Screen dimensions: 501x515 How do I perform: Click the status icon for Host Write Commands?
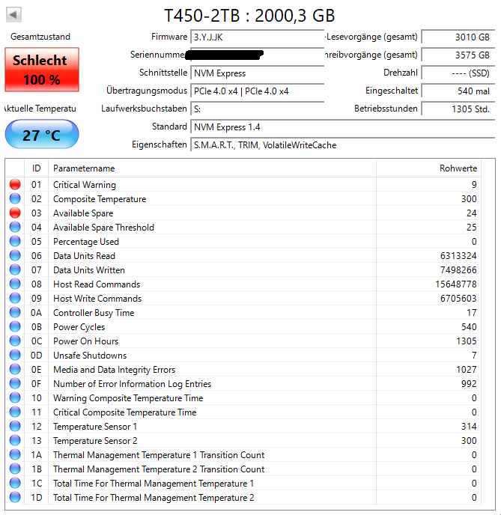coord(15,298)
